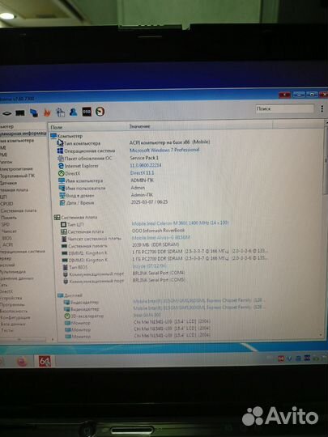Open the 11.0.9600.22214 version link

point(146,165)
